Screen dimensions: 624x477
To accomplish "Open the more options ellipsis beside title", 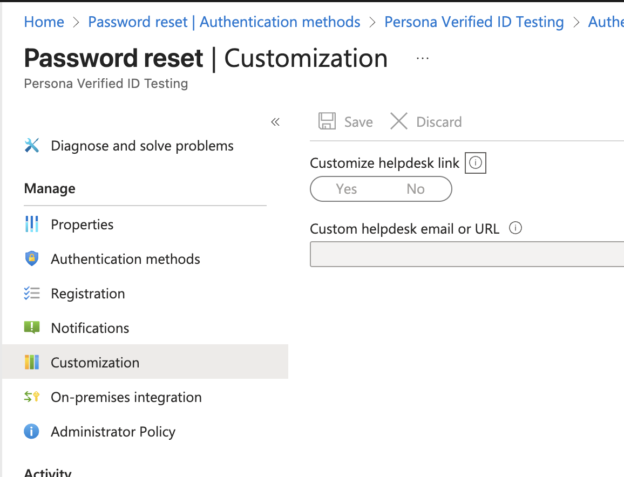I will (x=423, y=58).
